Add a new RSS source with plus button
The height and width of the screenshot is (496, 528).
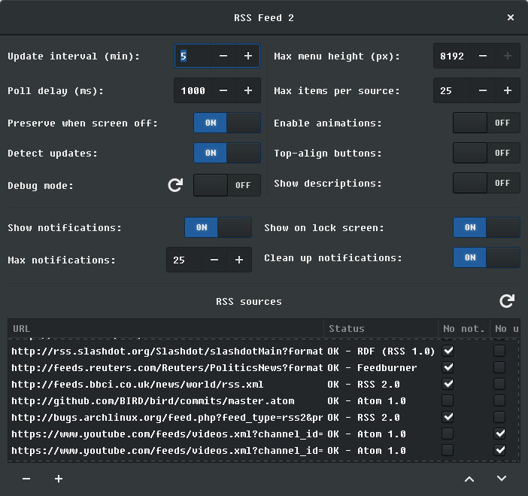(59, 479)
